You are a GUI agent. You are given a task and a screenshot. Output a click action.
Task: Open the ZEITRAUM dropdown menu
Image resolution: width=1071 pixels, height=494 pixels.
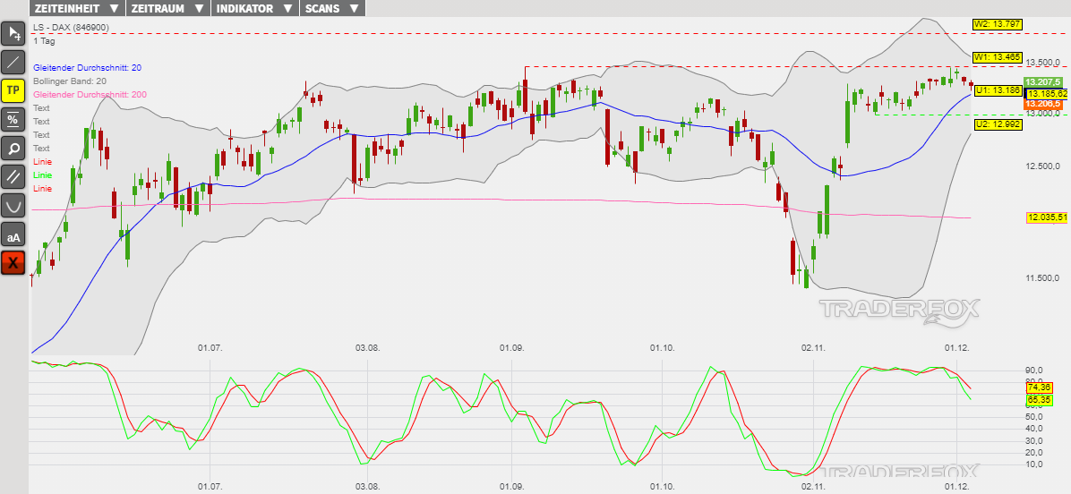coord(168,8)
